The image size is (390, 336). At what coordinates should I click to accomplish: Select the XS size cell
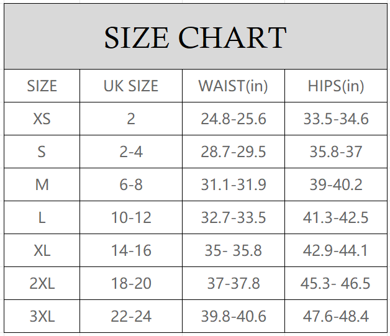point(42,119)
